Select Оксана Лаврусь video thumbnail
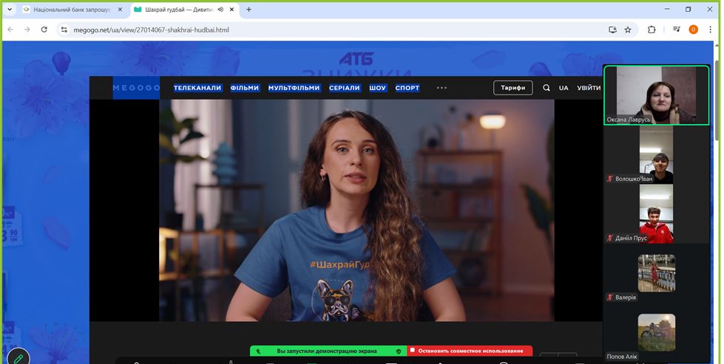 (656, 95)
